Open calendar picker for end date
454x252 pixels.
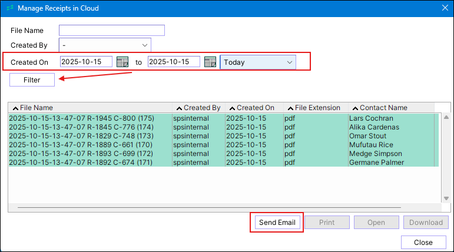coord(210,62)
